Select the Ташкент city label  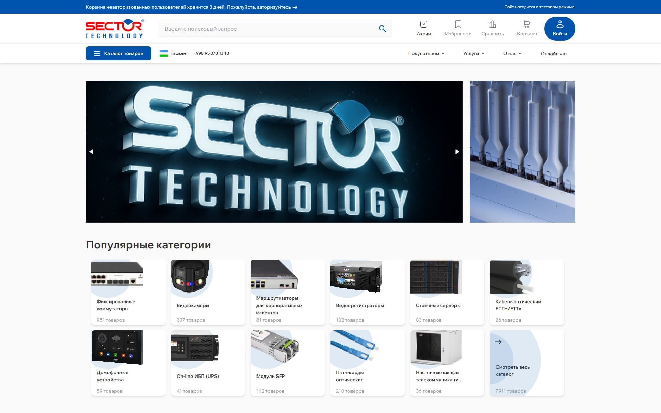(x=179, y=53)
